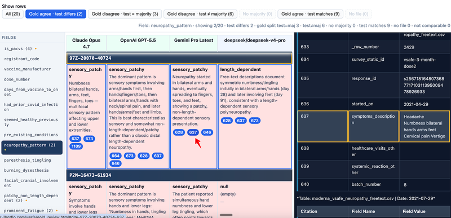The height and width of the screenshot is (218, 451).
Task: Click healthcare_visits_other field name
Action: [374, 152]
